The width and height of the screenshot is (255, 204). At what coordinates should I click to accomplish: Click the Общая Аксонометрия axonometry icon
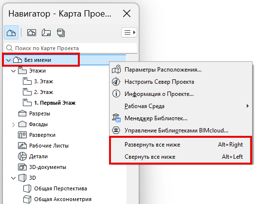[x=27, y=199]
